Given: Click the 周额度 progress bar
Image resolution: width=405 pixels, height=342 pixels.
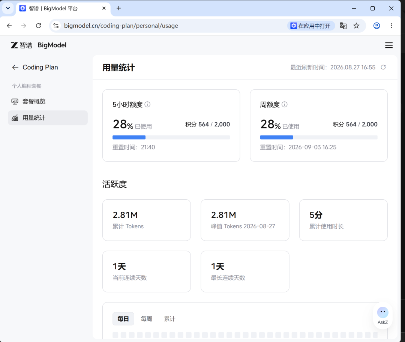Looking at the screenshot, I should [x=318, y=137].
